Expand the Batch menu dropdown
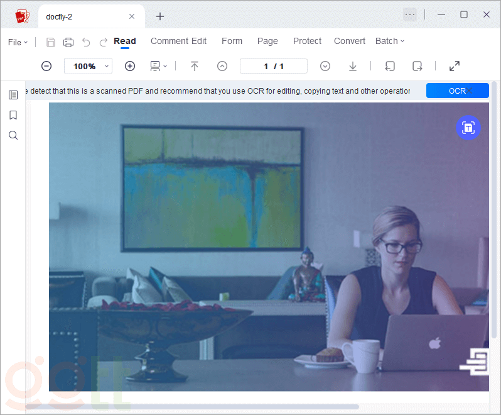This screenshot has width=501, height=415. coord(389,41)
